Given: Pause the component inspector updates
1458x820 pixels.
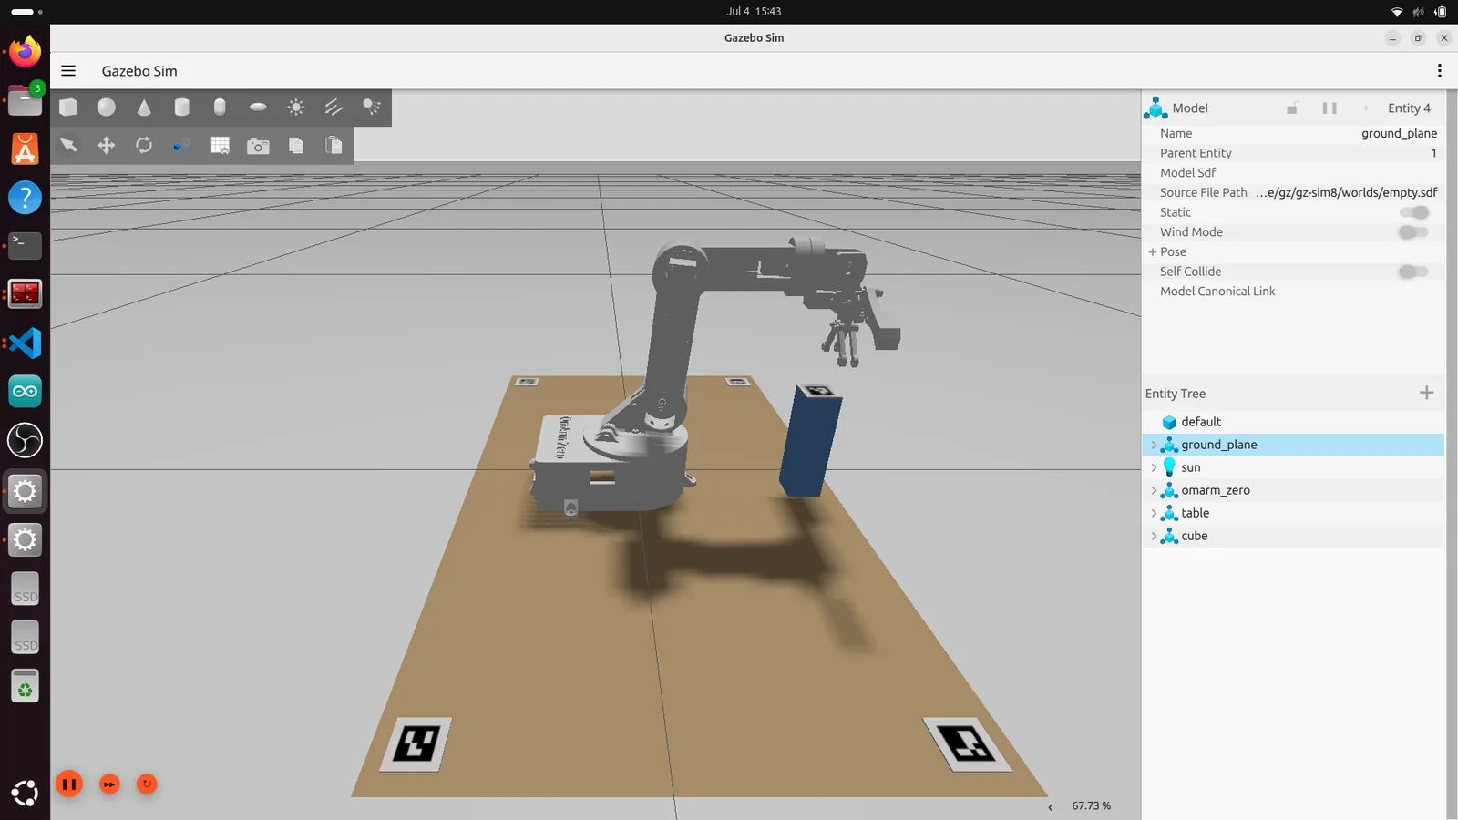Looking at the screenshot, I should [1330, 108].
